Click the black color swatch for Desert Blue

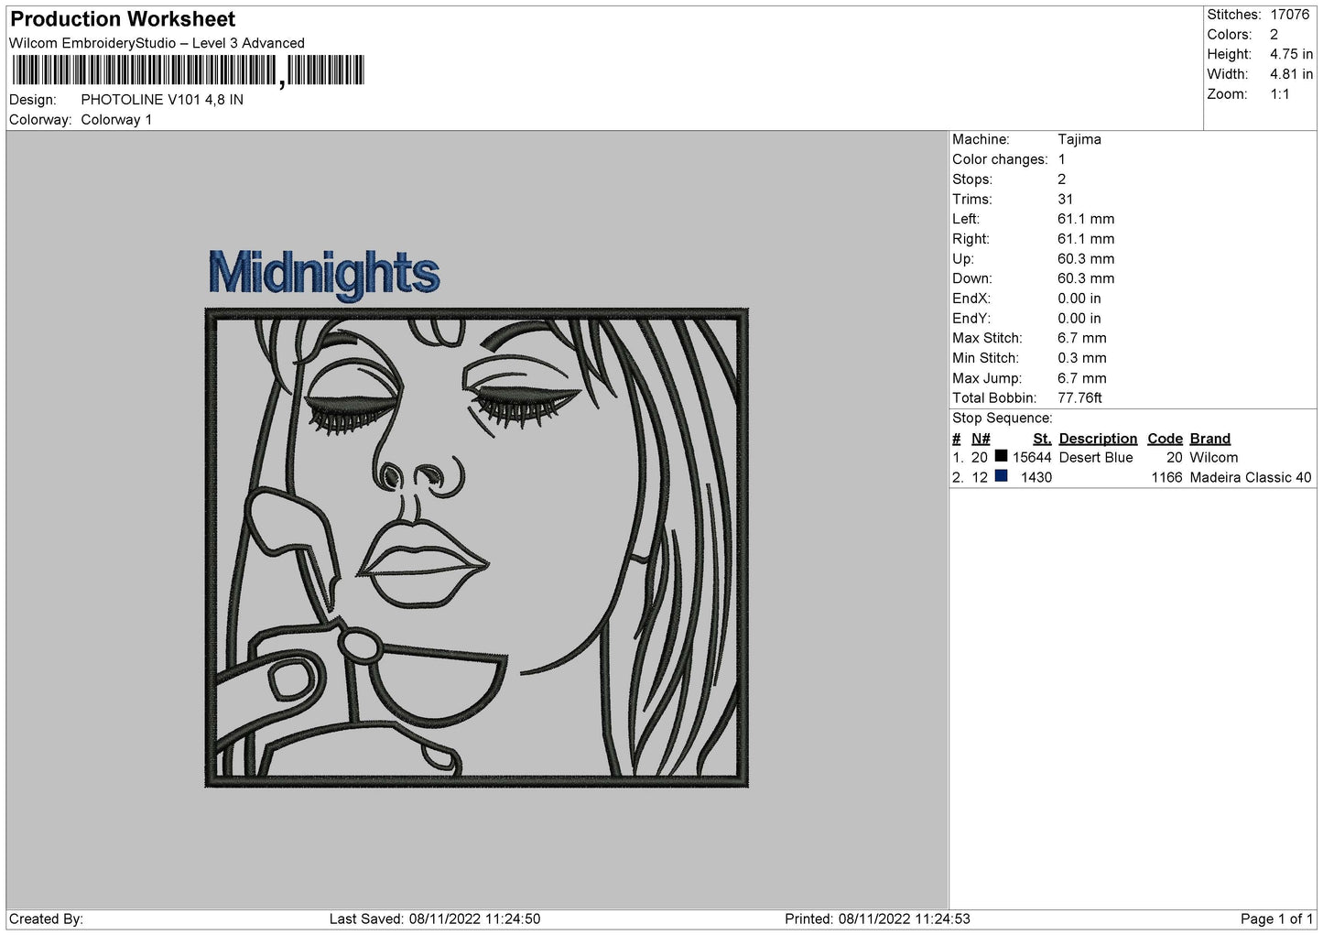pos(1001,456)
